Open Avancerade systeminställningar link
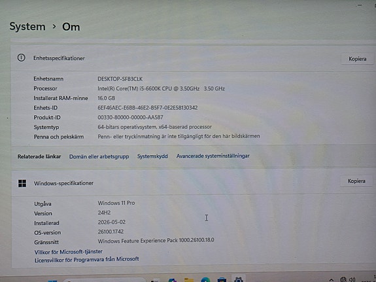Image resolution: width=376 pixels, height=282 pixels. click(x=213, y=156)
